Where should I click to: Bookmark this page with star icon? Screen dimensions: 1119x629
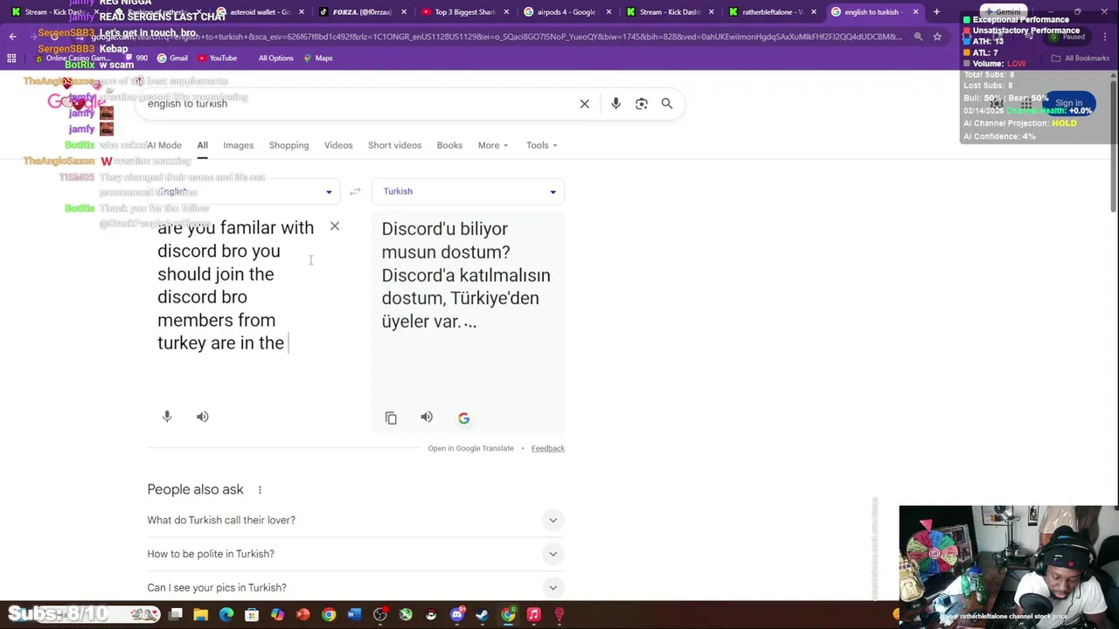(937, 37)
